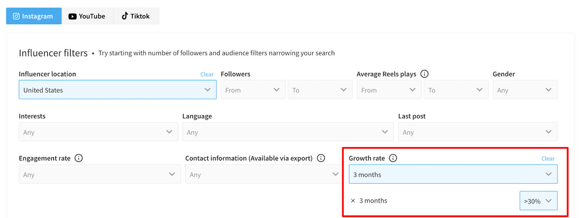580x218 pixels.
Task: Switch to the Tiktok tab
Action: [x=136, y=16]
